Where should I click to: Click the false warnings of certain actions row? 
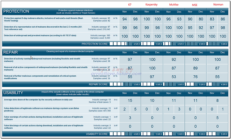click(43, 118)
